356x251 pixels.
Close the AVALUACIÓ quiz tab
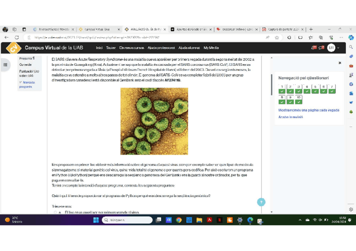pos(165,29)
